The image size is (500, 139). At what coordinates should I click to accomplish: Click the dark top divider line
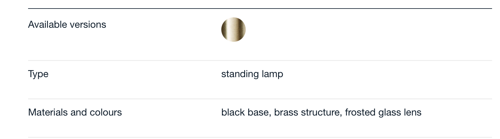point(260,9)
